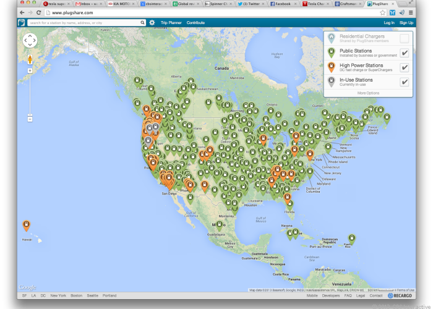The width and height of the screenshot is (433, 309).
Task: Click the browser forward arrow
Action: pyautogui.click(x=30, y=12)
